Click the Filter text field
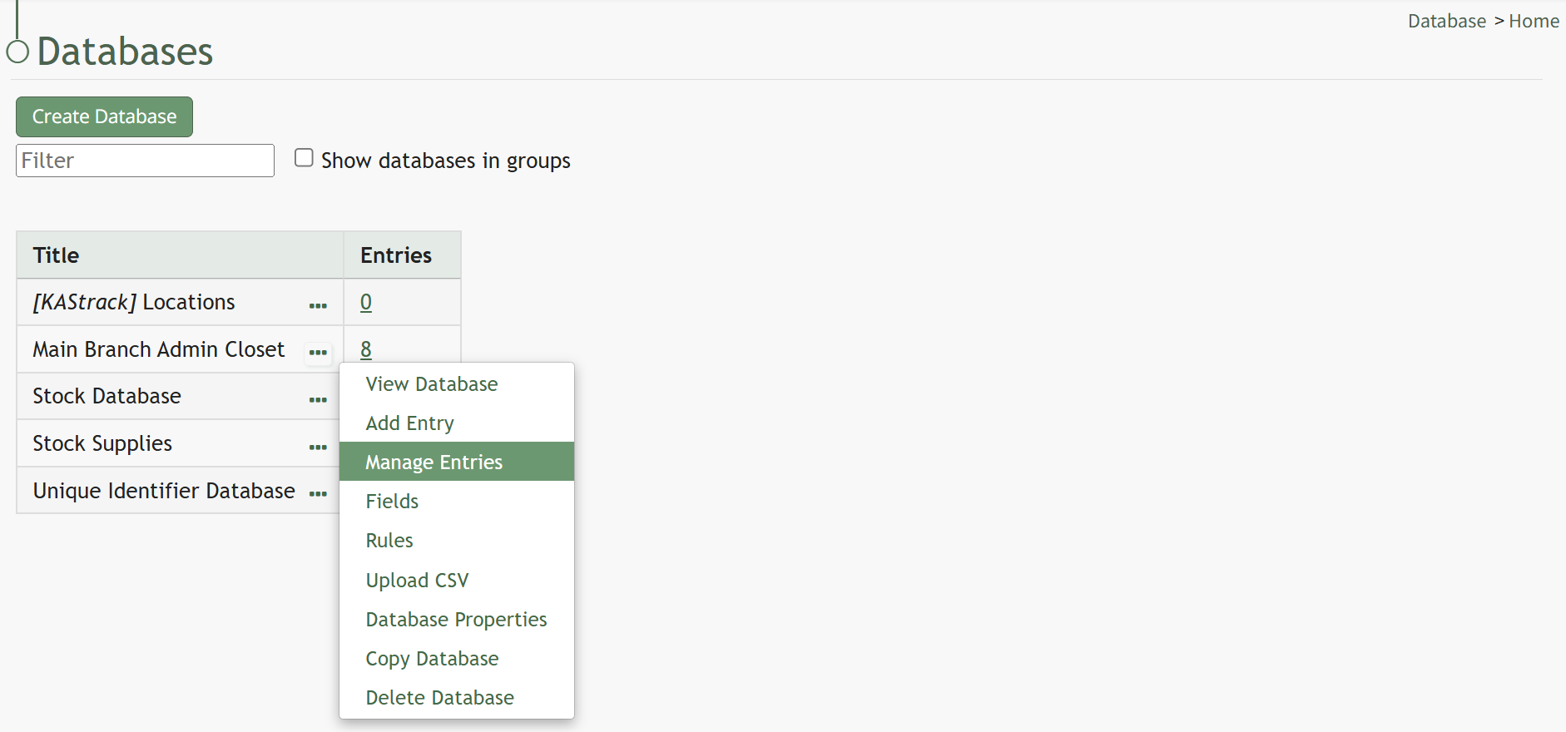The width and height of the screenshot is (1566, 732). 145,161
